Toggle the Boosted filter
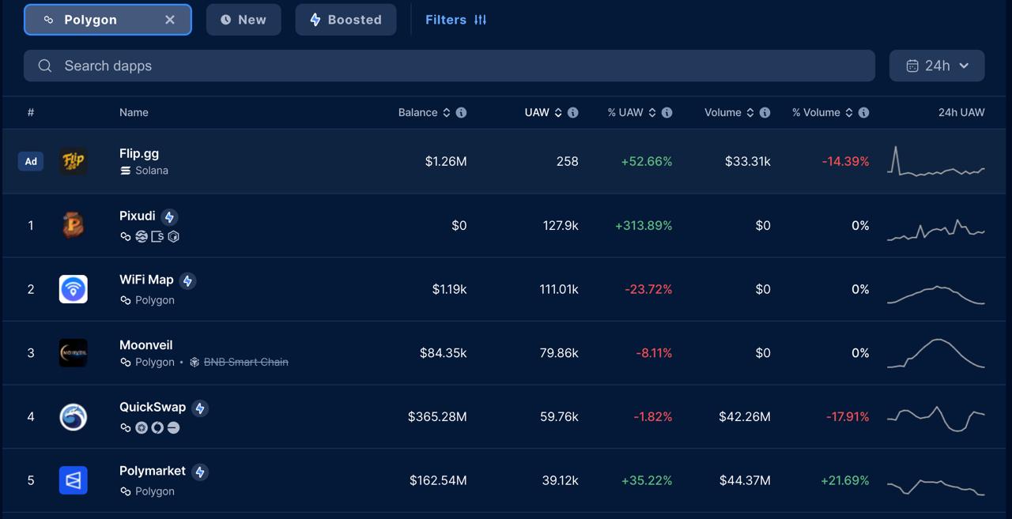Screen dimensions: 1012x519 pos(346,20)
